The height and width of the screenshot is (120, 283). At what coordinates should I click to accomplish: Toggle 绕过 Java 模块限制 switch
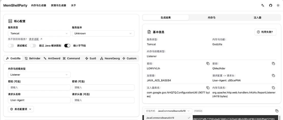[x=33, y=46]
